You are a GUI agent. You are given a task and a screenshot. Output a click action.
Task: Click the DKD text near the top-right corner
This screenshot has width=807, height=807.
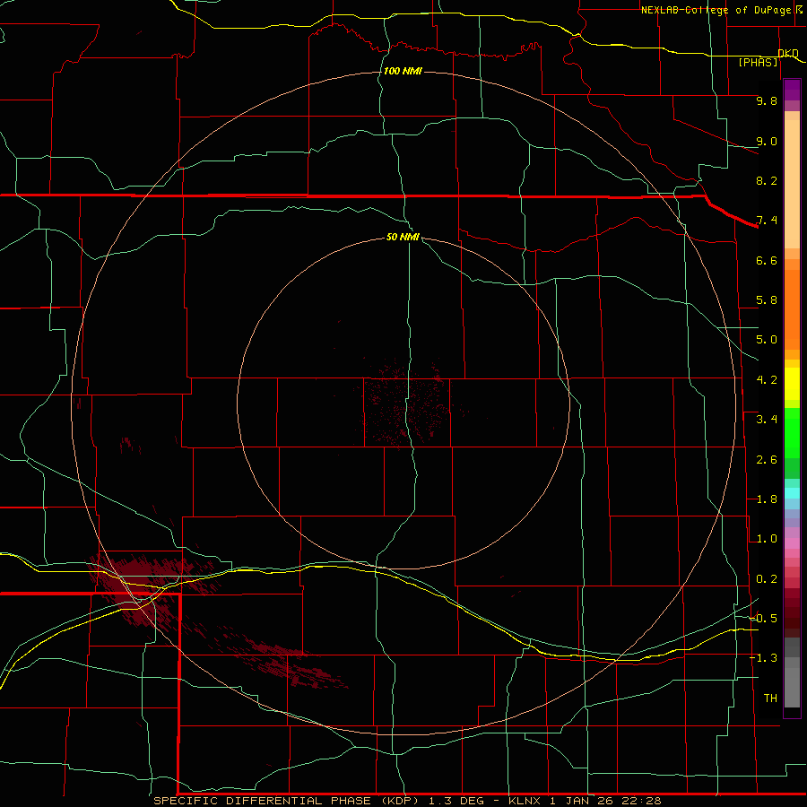click(x=788, y=53)
